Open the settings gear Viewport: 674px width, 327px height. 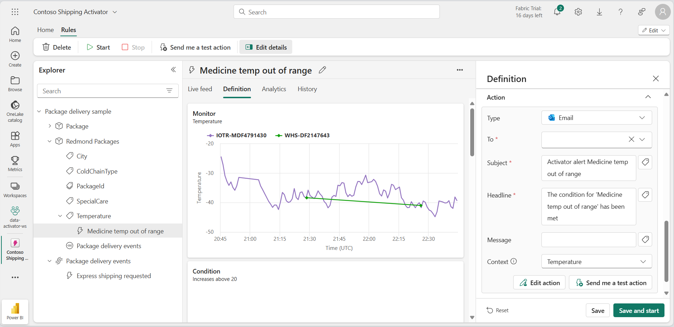578,12
